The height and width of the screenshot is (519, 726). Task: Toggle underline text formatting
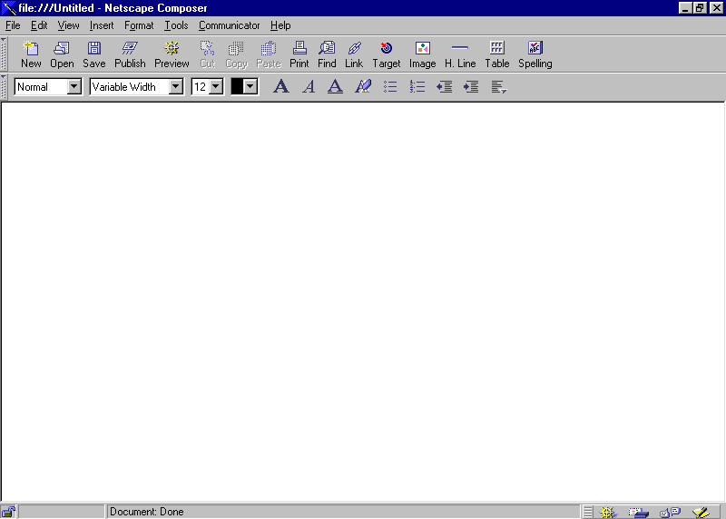tap(335, 87)
